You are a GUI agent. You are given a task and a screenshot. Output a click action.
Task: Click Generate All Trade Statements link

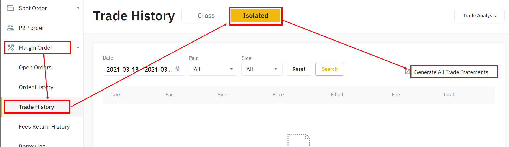tap(451, 72)
